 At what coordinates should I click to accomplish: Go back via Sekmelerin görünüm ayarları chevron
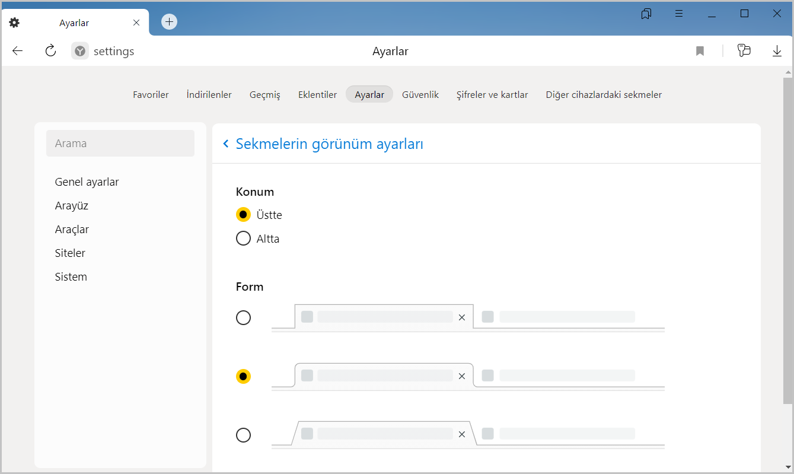point(226,144)
